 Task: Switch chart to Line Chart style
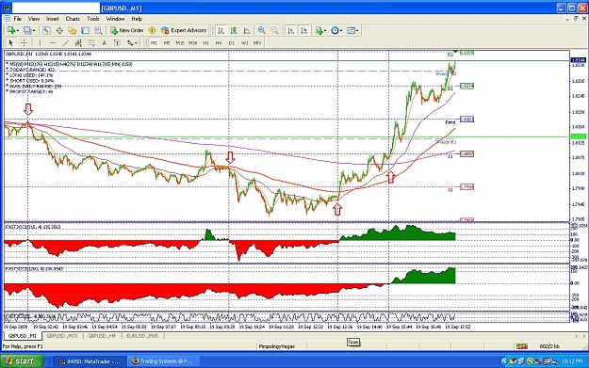pyautogui.click(x=246, y=30)
